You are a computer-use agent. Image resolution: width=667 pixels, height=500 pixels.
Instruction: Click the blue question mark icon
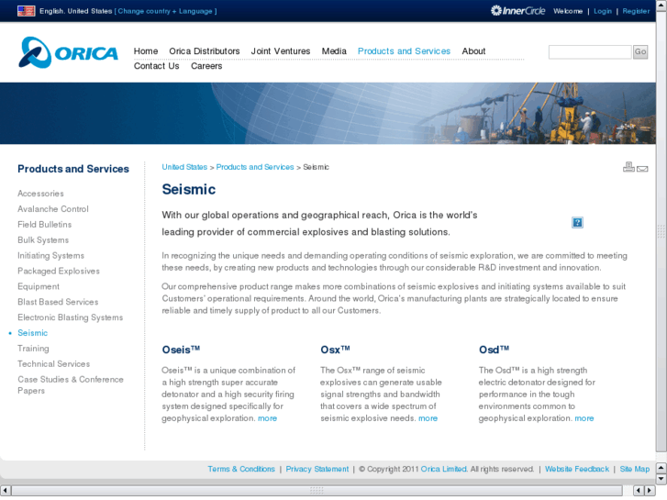pos(577,223)
